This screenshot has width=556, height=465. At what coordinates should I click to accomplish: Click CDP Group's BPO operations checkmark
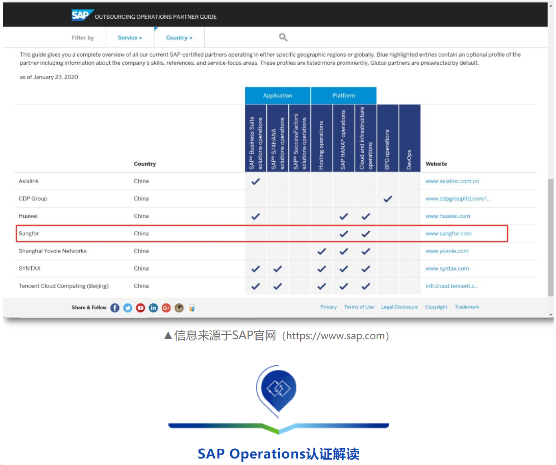tap(388, 199)
